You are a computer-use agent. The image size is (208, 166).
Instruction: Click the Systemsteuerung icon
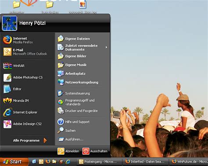(x=60, y=93)
